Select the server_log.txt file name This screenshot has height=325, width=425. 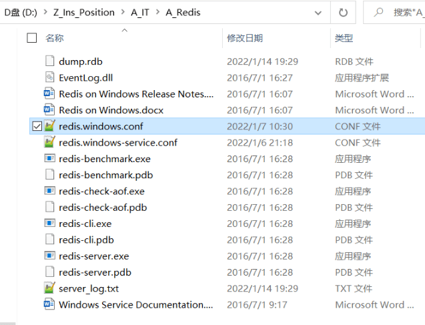pos(89,289)
